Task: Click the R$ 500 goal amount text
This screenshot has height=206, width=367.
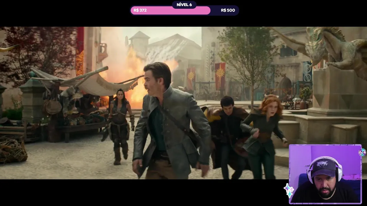Action: click(228, 10)
